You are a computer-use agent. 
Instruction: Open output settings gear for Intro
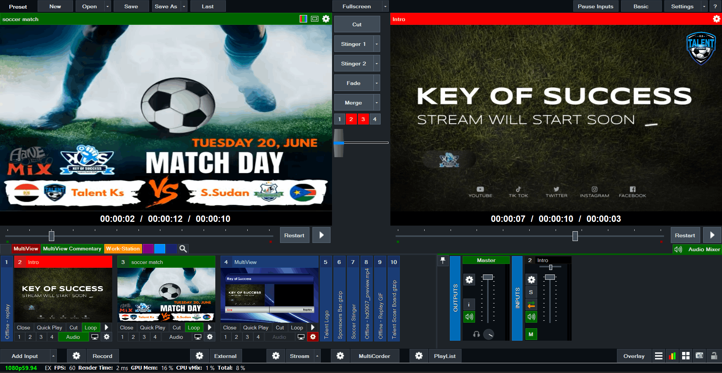point(716,19)
